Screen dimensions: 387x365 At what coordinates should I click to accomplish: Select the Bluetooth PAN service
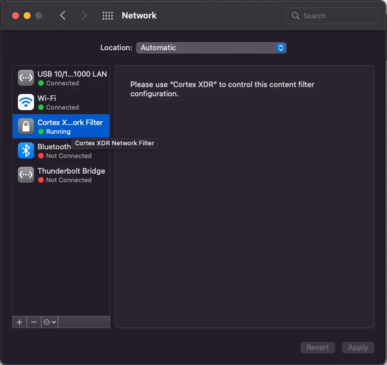click(x=61, y=150)
